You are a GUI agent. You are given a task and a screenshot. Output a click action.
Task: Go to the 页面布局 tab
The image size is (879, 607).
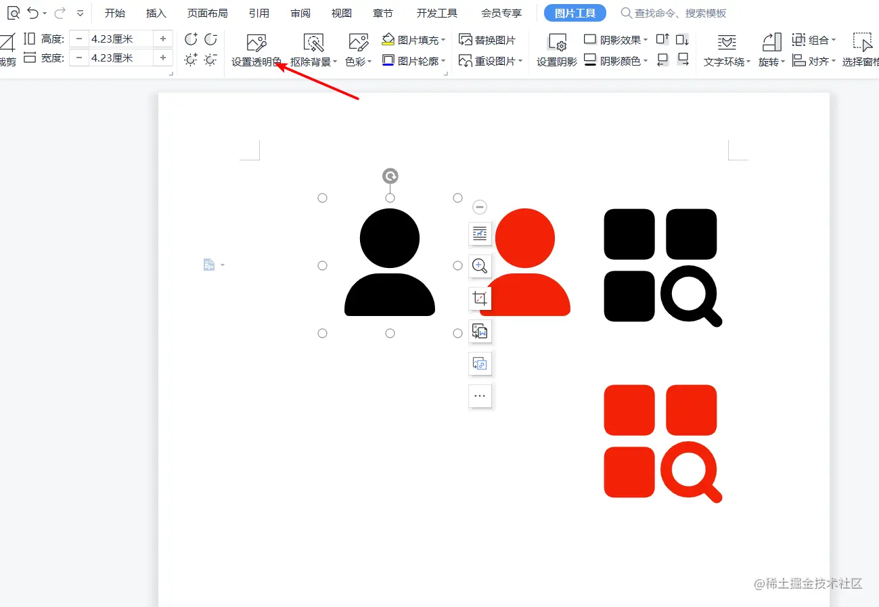(207, 14)
